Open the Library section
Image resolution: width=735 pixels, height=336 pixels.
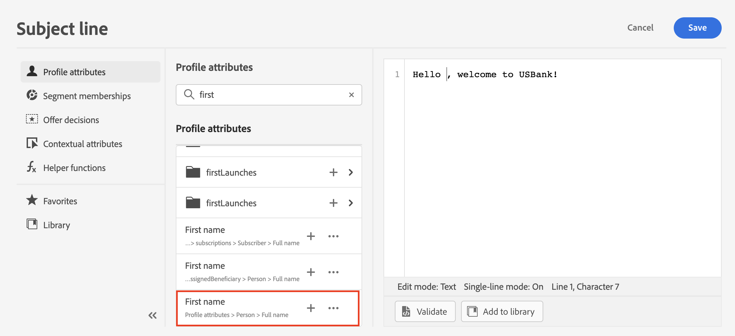[57, 225]
